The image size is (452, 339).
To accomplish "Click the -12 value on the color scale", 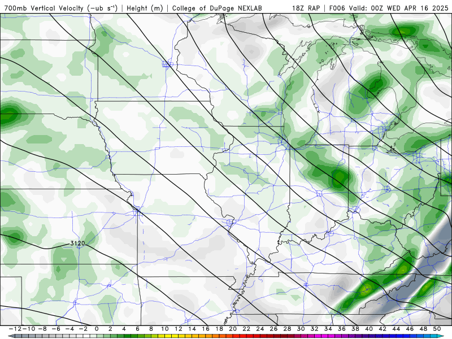I will (x=15, y=329).
